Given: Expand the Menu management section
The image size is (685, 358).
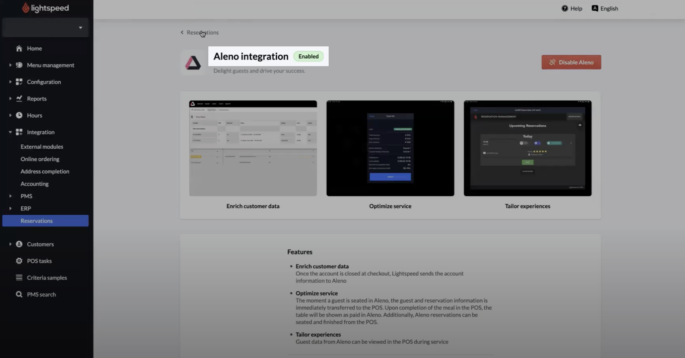Looking at the screenshot, I should [x=10, y=65].
